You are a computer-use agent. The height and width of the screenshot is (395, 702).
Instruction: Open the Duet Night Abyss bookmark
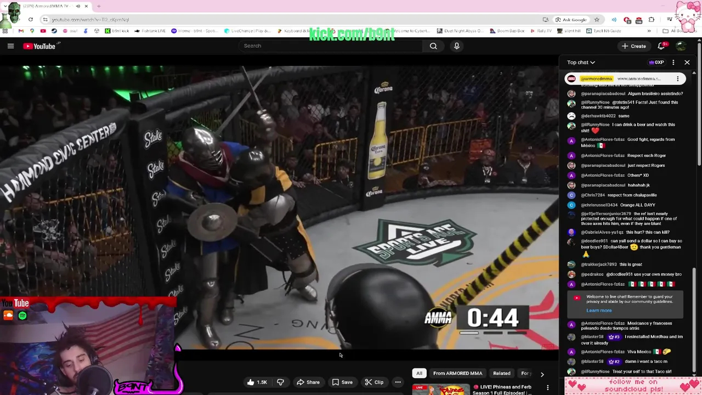[460, 31]
